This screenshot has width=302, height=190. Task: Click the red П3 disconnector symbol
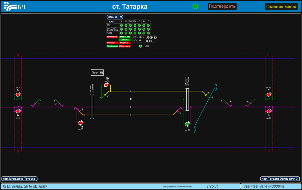coord(80,123)
